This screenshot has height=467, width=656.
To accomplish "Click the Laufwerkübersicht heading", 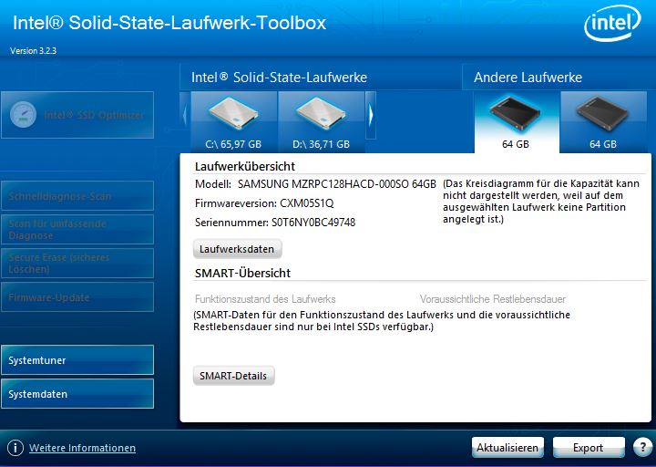I will 245,166.
